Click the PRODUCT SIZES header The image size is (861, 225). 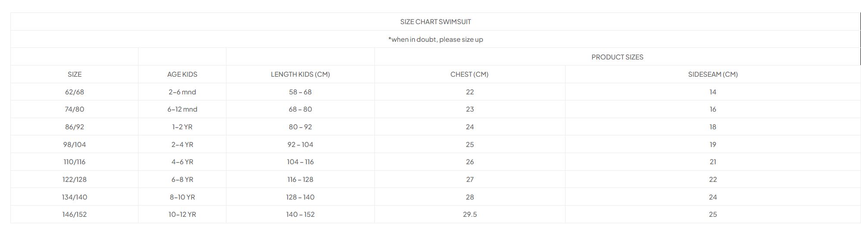[617, 57]
